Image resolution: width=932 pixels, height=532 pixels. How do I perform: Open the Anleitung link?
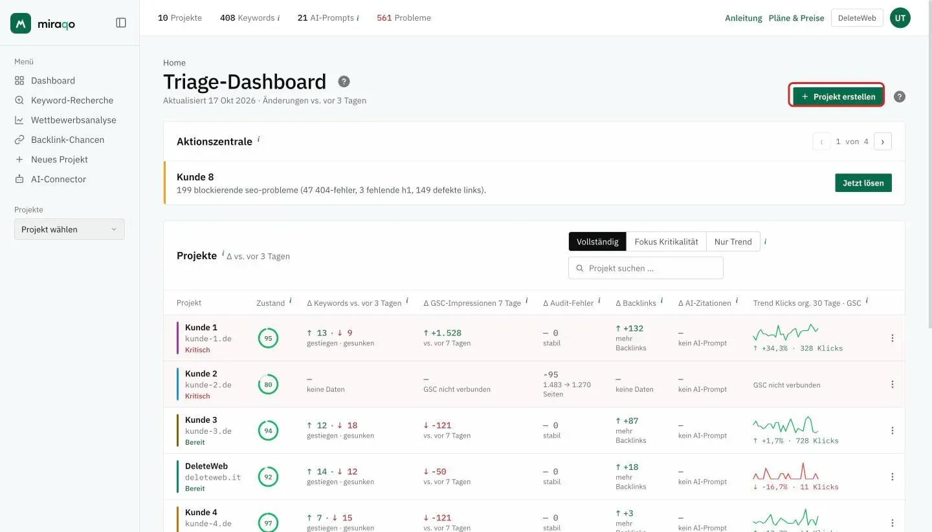744,18
